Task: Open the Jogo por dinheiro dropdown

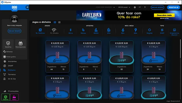Action: (x=105, y=7)
